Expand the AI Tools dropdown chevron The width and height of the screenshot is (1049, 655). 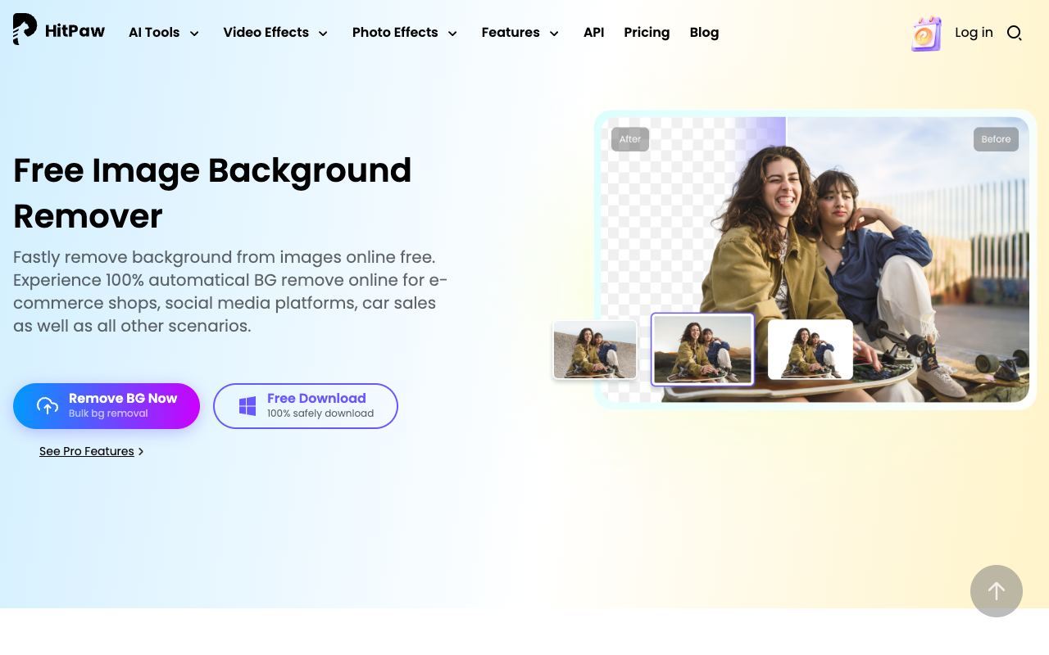click(x=194, y=34)
